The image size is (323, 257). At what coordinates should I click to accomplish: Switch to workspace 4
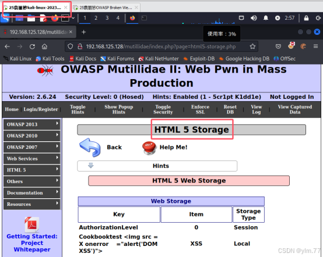coord(118,18)
